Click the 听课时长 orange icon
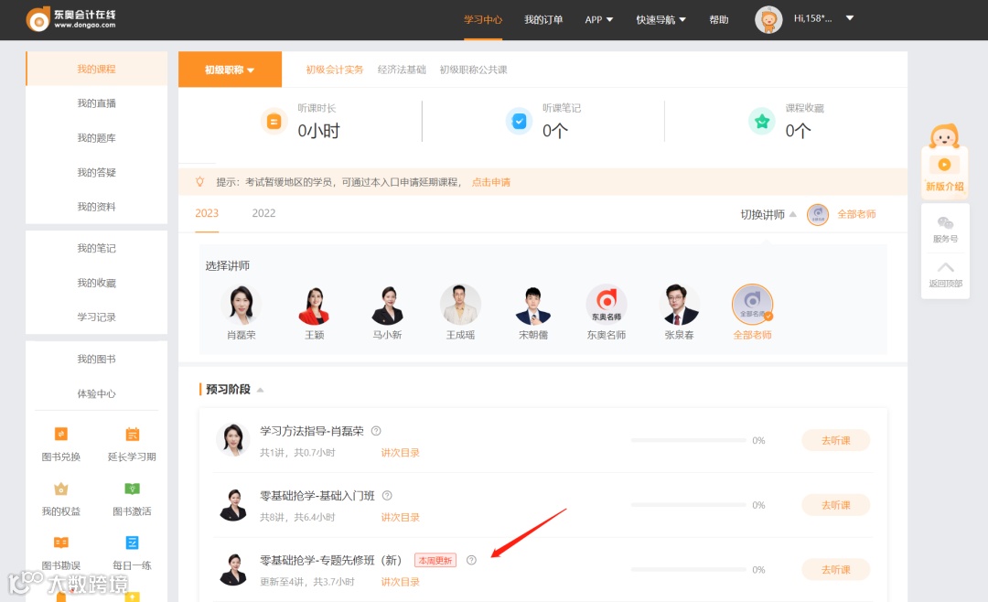The height and width of the screenshot is (602, 988). point(274,121)
